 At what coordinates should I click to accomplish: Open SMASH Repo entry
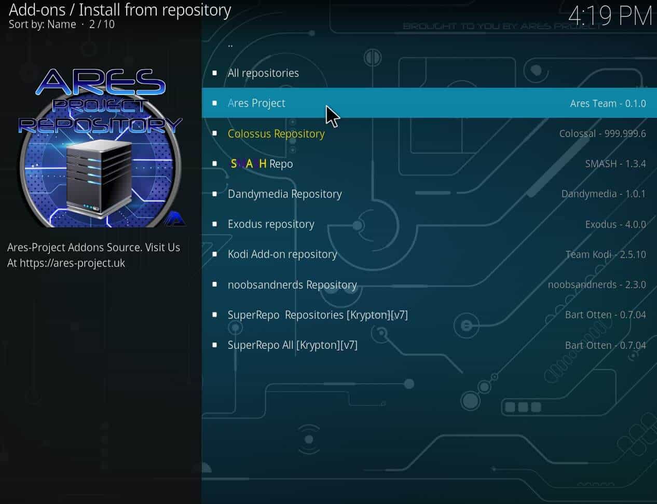pyautogui.click(x=429, y=164)
